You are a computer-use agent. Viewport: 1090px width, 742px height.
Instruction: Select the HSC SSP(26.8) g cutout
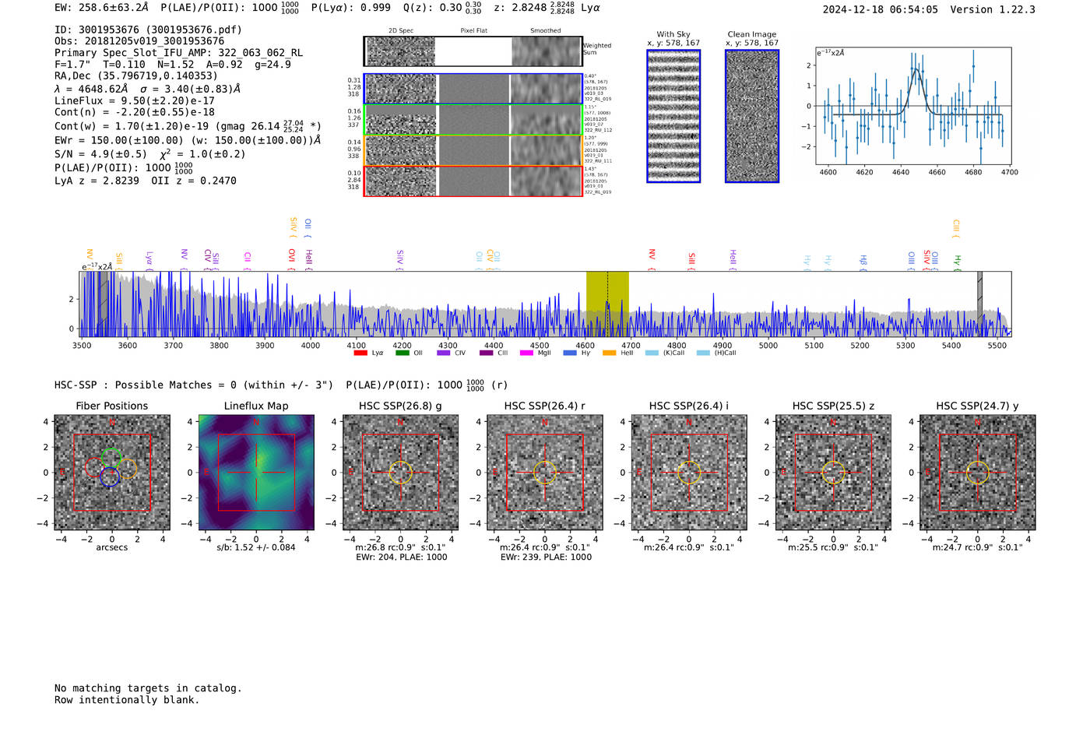click(x=400, y=473)
